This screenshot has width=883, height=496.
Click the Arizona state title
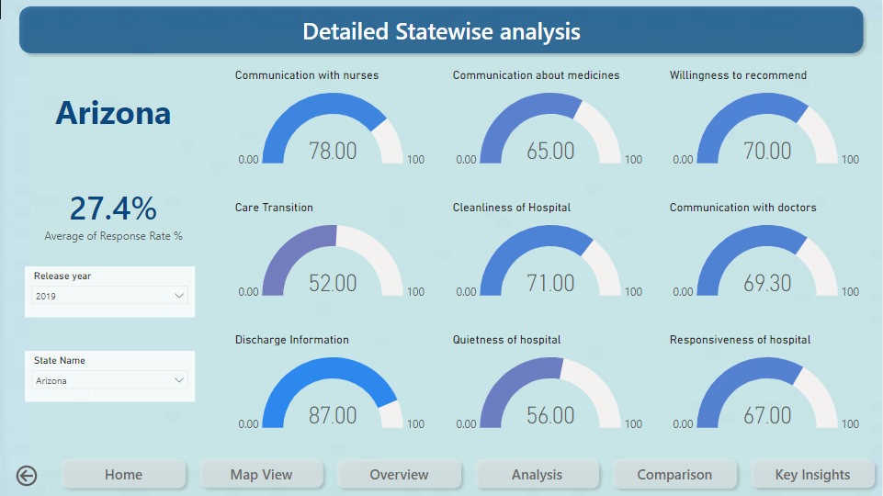coord(113,113)
